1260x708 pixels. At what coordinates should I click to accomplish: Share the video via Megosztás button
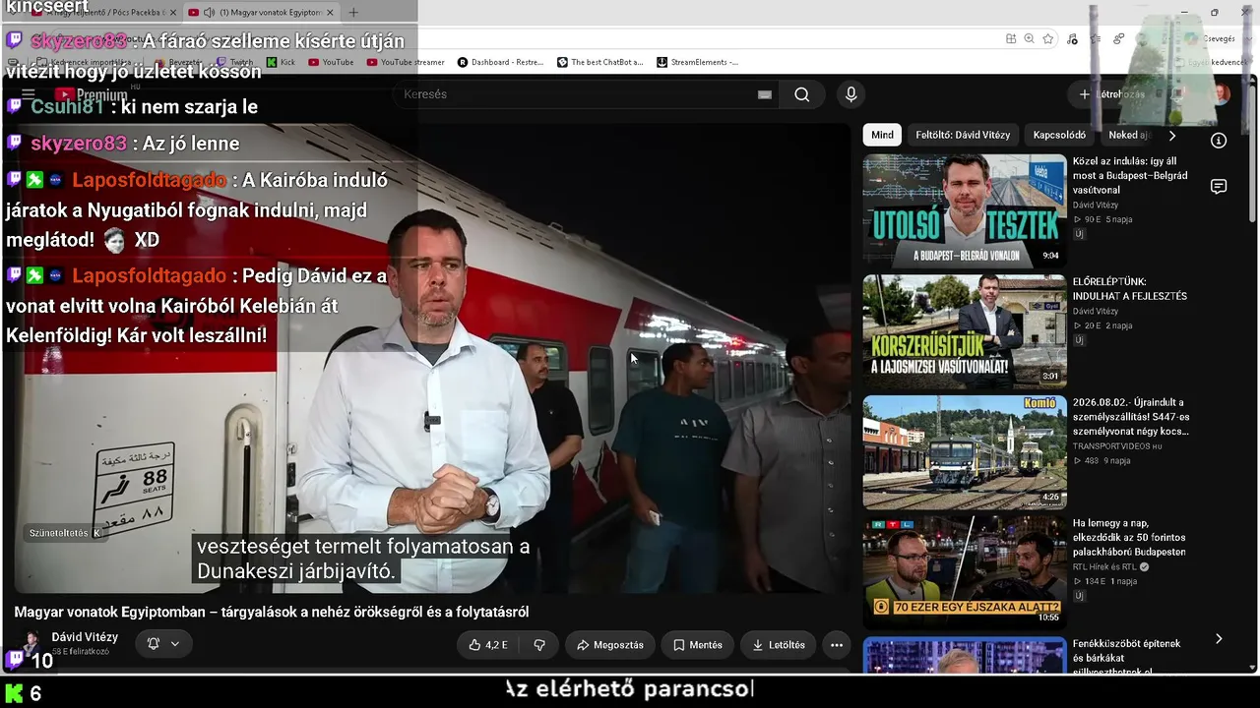tap(610, 645)
